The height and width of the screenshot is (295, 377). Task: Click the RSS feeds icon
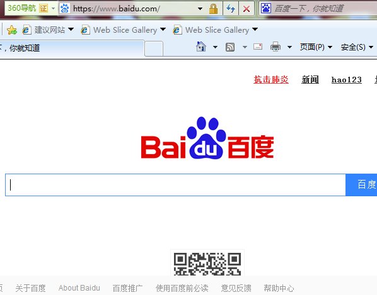pos(230,47)
